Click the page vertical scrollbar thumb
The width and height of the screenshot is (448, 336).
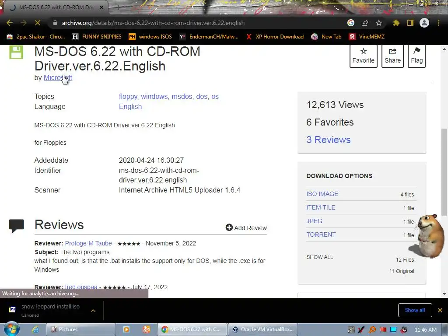tap(444, 172)
